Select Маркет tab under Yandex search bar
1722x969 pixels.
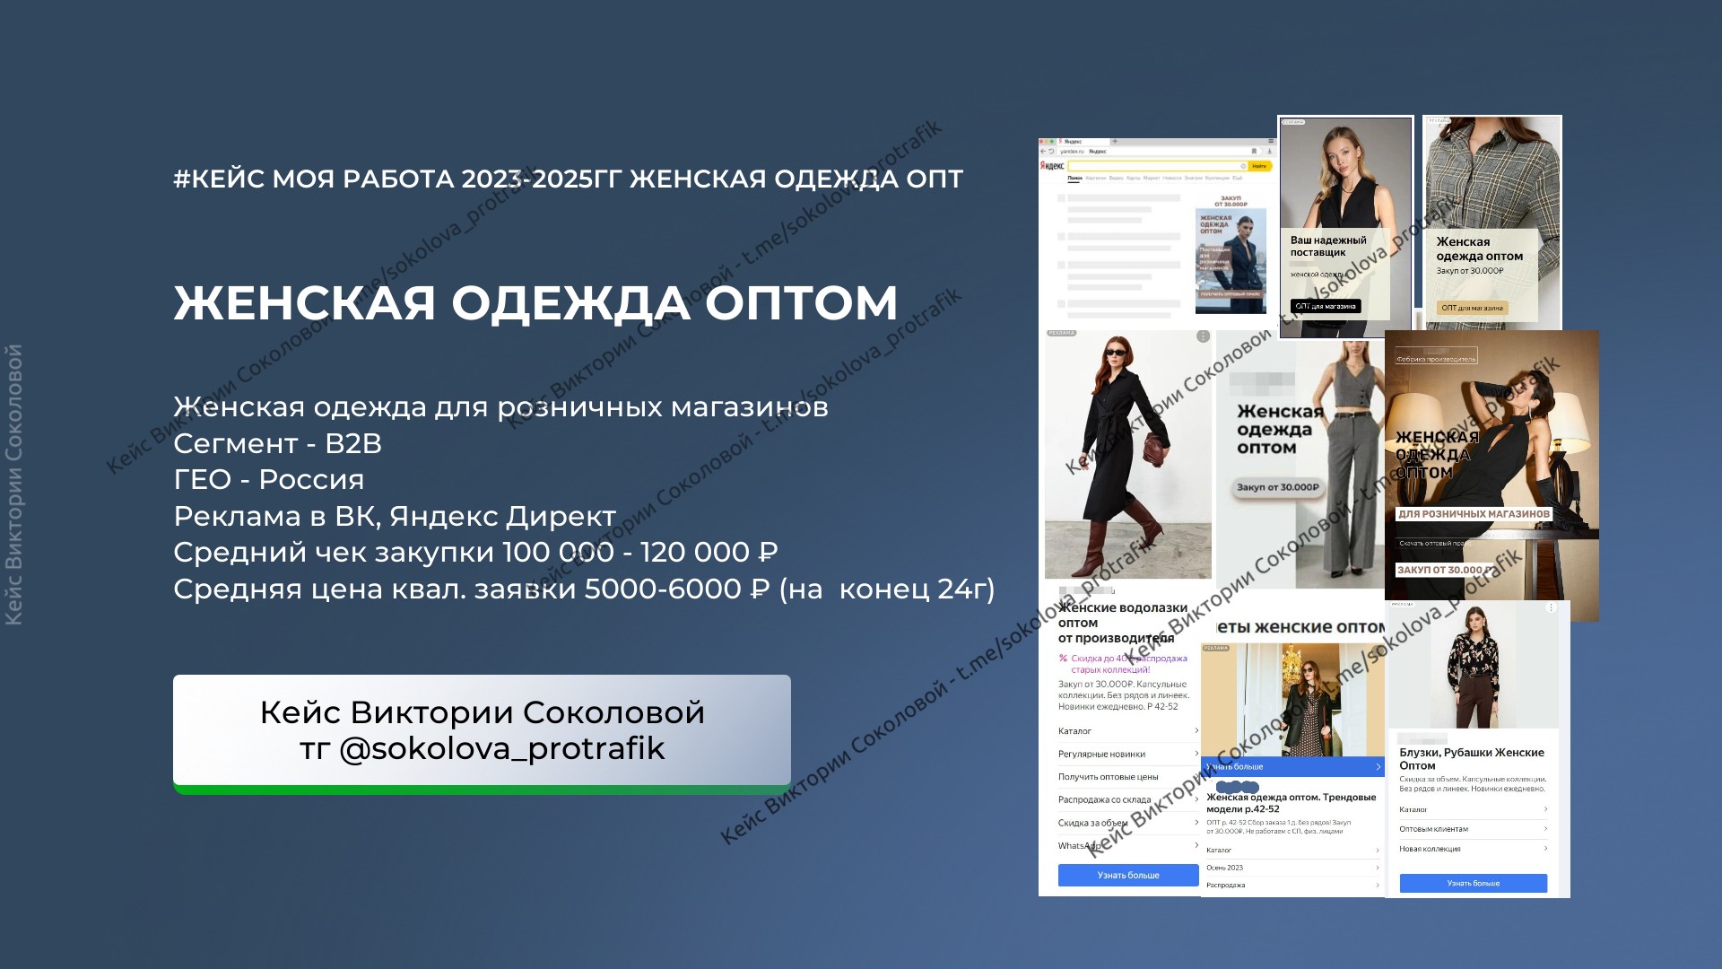[x=1152, y=178]
